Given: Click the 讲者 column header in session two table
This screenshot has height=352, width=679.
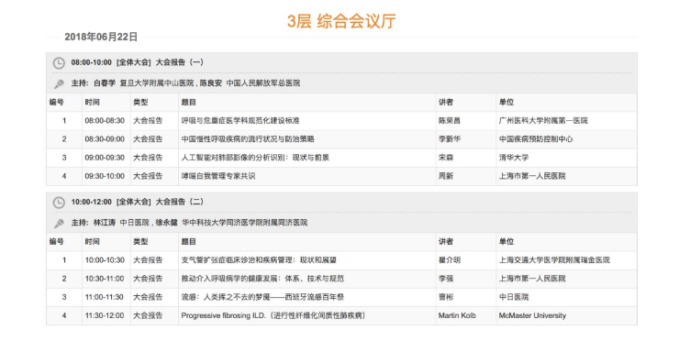Looking at the screenshot, I should [x=446, y=241].
